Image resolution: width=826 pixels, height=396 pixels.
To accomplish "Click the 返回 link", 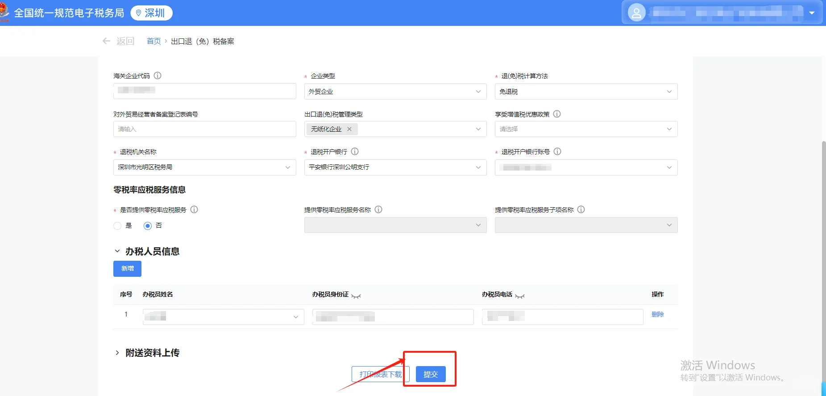I will pos(125,41).
